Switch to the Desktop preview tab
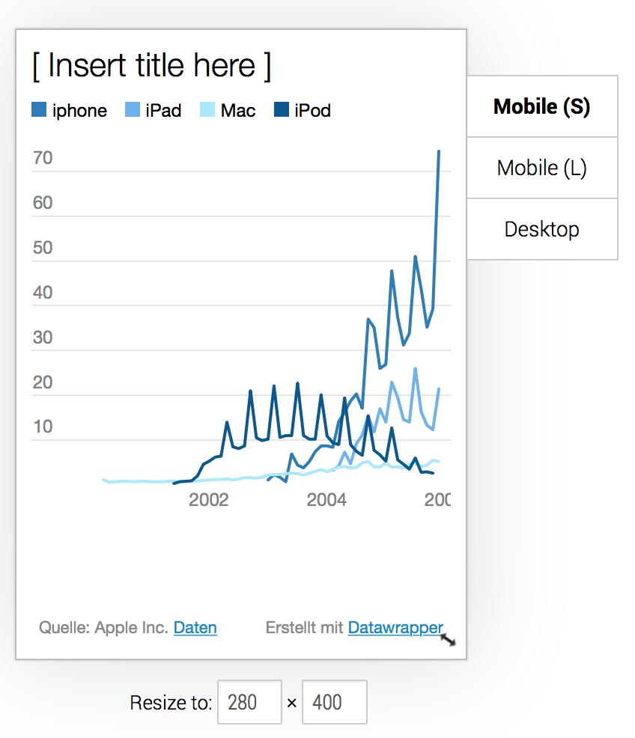 (x=542, y=229)
